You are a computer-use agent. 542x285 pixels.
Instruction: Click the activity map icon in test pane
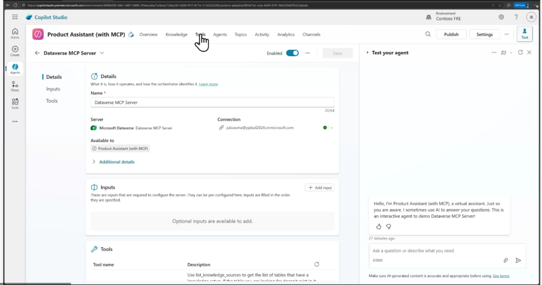504,52
